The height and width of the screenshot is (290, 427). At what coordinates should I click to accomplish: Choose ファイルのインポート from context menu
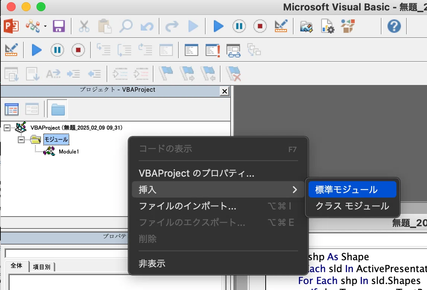pyautogui.click(x=218, y=206)
